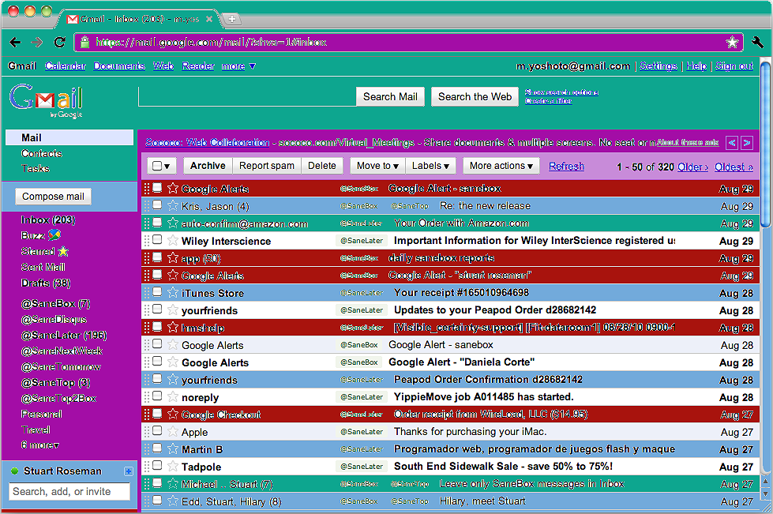The width and height of the screenshot is (773, 514).
Task: Go to the @SaneLater label
Action: [x=64, y=335]
